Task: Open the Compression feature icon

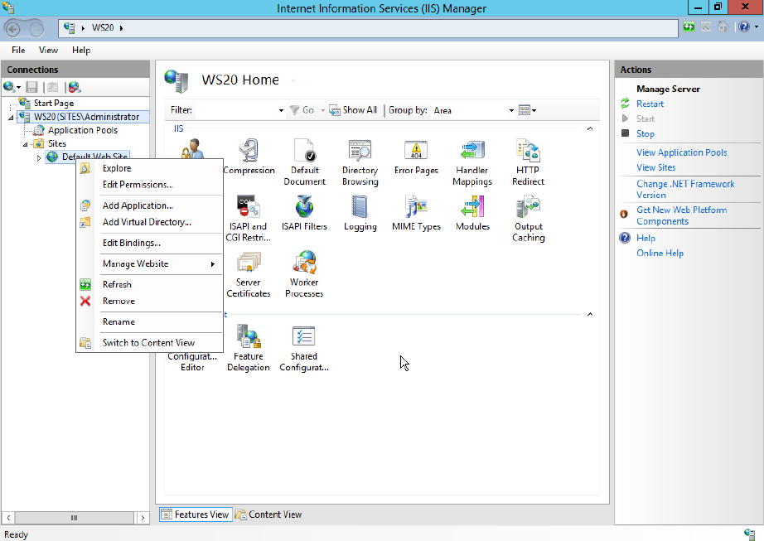Action: 249,157
